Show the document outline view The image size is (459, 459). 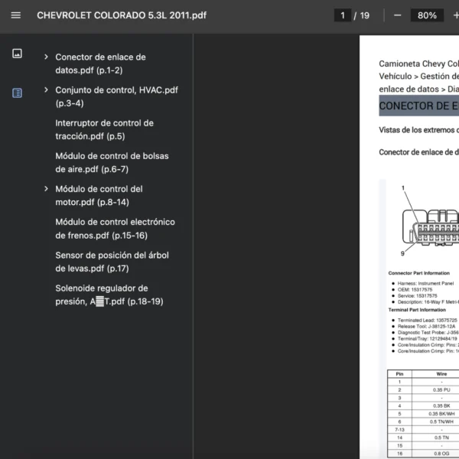[x=17, y=93]
